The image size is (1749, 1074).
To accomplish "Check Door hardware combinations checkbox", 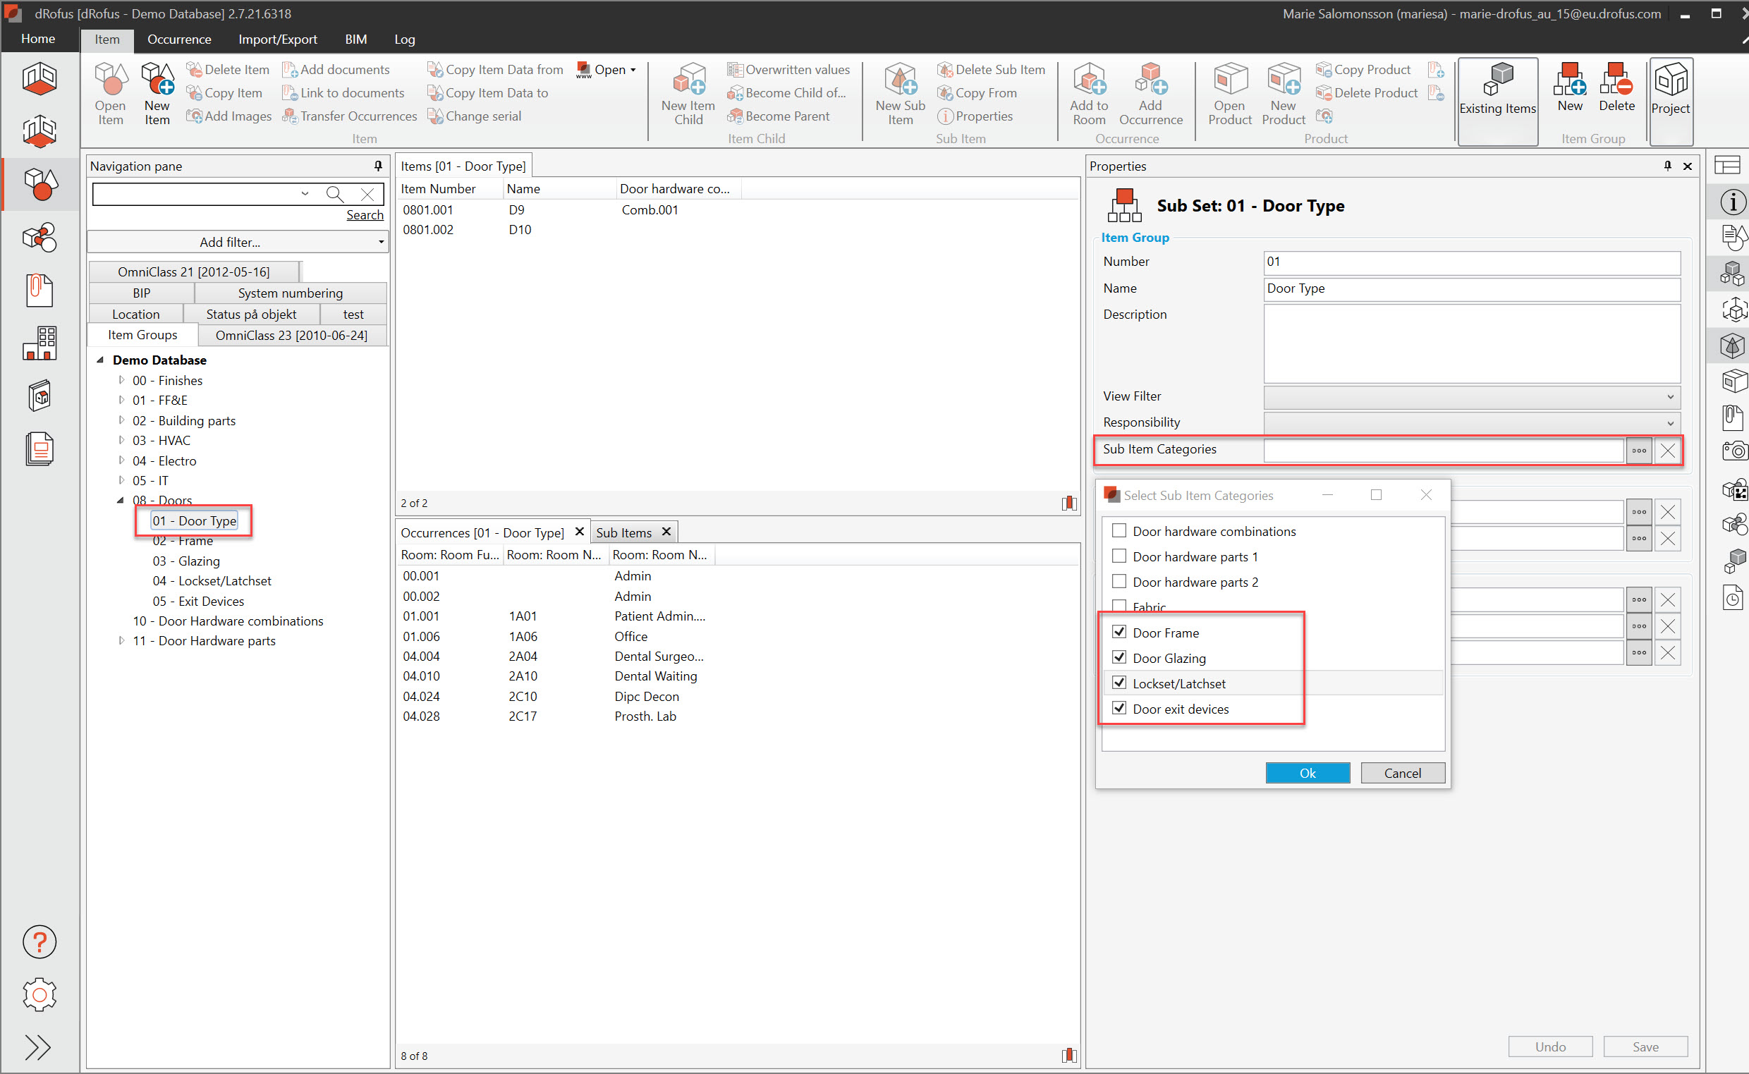I will (x=1119, y=530).
